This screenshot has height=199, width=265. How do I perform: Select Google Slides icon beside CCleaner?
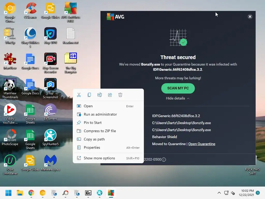point(50,10)
